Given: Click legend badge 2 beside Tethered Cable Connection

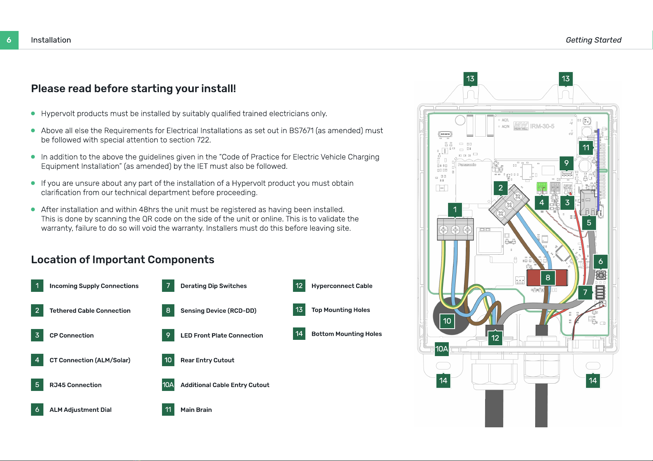Looking at the screenshot, I should [37, 310].
